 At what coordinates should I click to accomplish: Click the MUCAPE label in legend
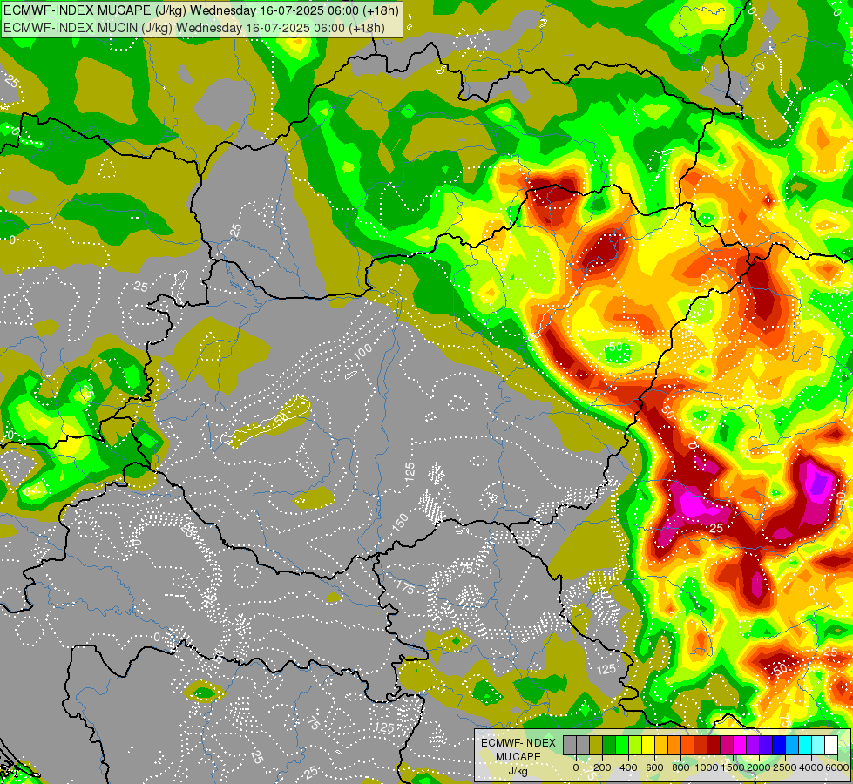coord(518,757)
